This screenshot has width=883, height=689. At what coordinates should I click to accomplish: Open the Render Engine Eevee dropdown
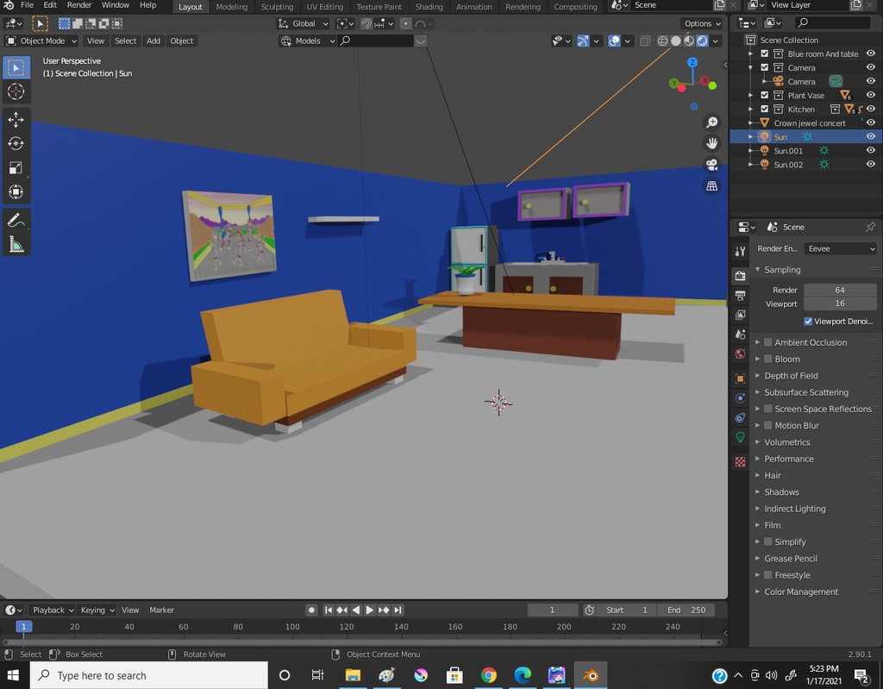pos(840,248)
